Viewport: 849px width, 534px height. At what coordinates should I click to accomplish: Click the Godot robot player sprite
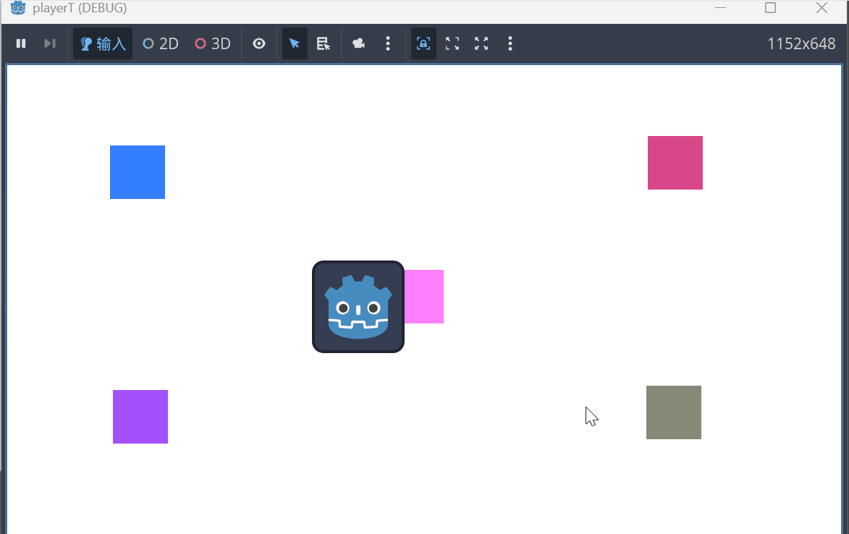[x=358, y=307]
